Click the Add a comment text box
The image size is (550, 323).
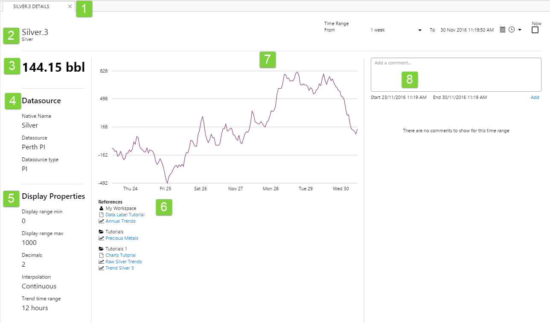(x=456, y=75)
